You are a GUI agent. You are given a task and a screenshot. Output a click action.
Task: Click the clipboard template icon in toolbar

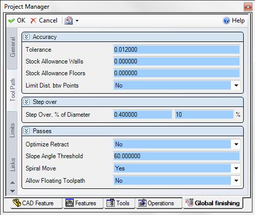coord(69,20)
